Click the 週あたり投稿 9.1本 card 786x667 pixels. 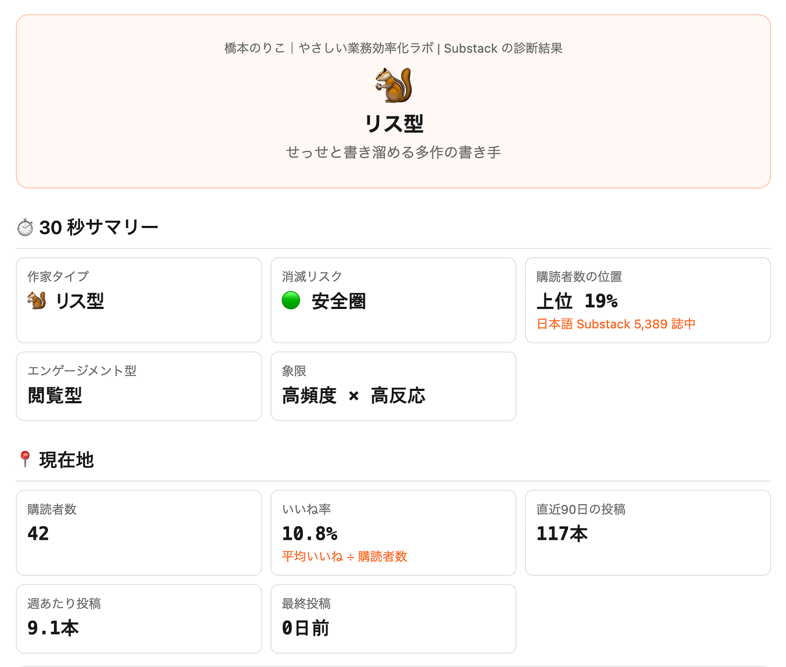point(139,619)
